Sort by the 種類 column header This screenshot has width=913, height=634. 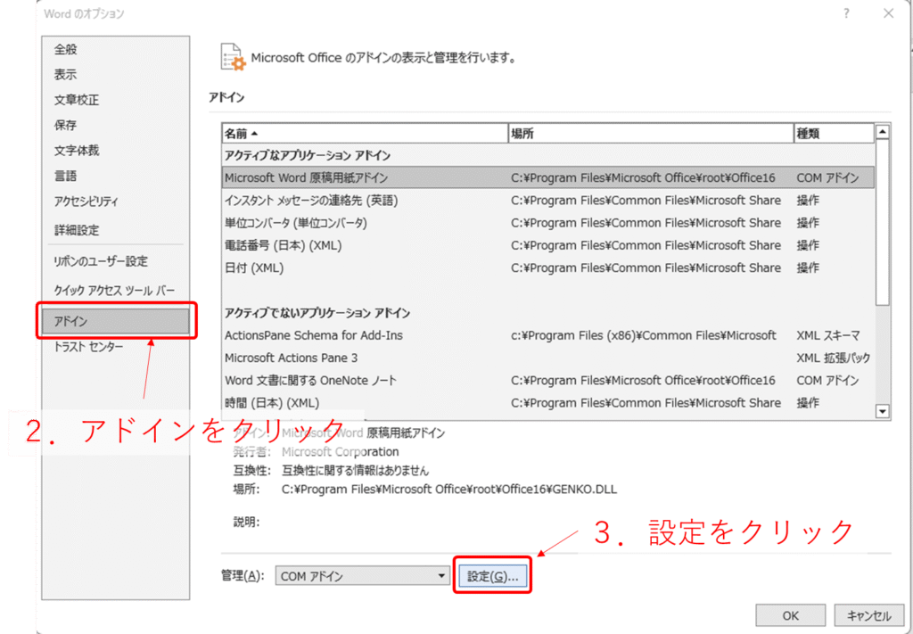pyautogui.click(x=834, y=134)
